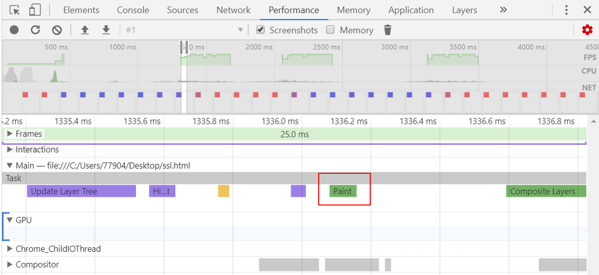Image resolution: width=599 pixels, height=275 pixels.
Task: Click the inspect element picker icon
Action: 15,10
